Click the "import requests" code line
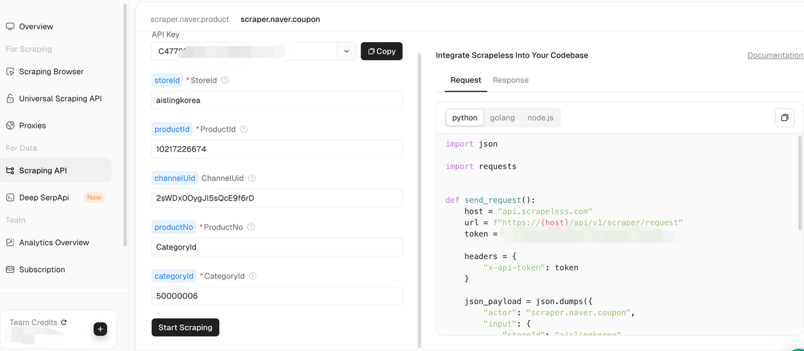This screenshot has width=804, height=351. [x=481, y=166]
